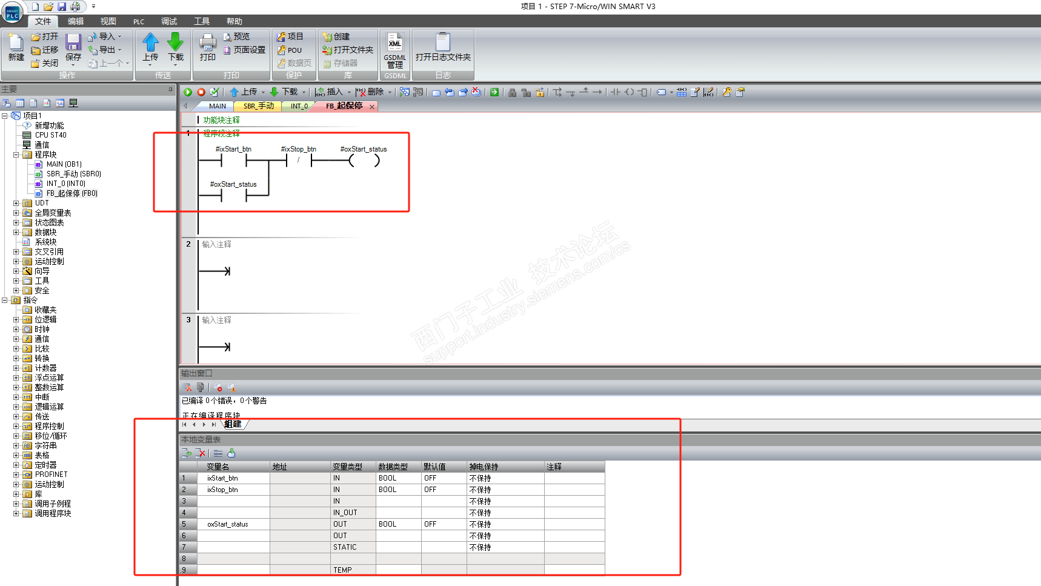This screenshot has height=586, width=1041.
Task: Click the POU protection button
Action: 290,50
